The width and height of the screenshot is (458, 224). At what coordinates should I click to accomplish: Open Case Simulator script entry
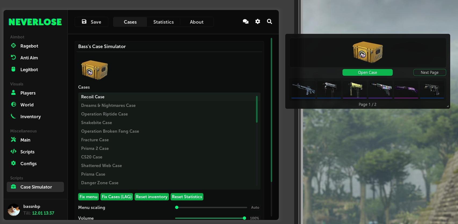[x=35, y=187]
